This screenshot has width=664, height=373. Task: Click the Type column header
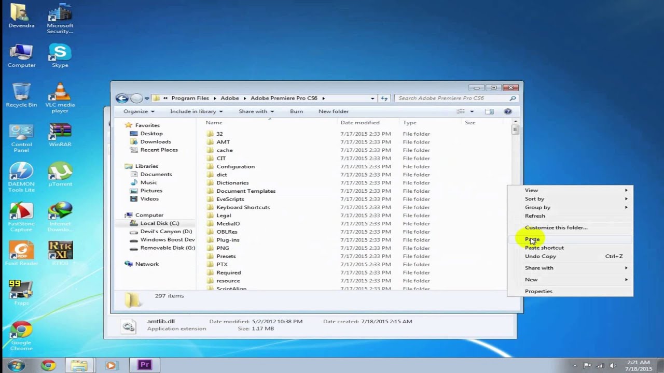[430, 123]
